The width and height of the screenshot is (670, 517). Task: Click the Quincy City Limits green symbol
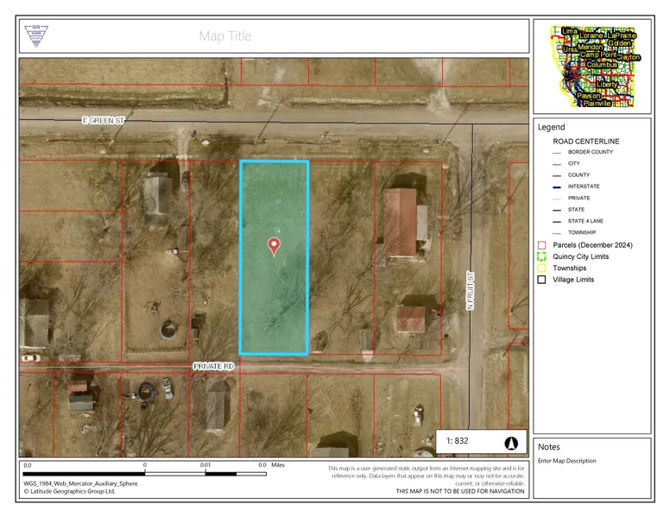pyautogui.click(x=541, y=256)
